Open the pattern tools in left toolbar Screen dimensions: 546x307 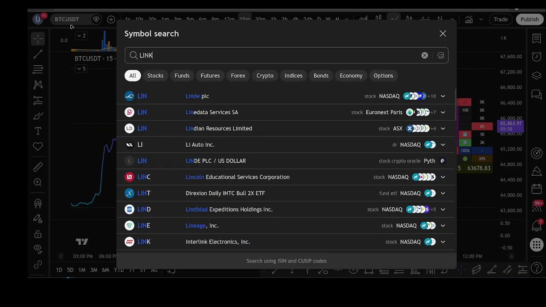tap(38, 85)
